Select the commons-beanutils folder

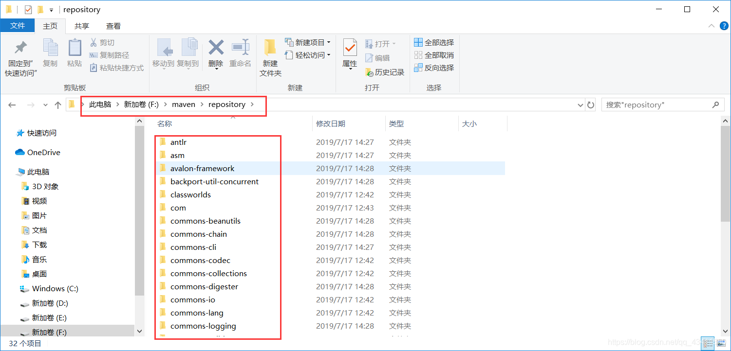[x=205, y=221]
